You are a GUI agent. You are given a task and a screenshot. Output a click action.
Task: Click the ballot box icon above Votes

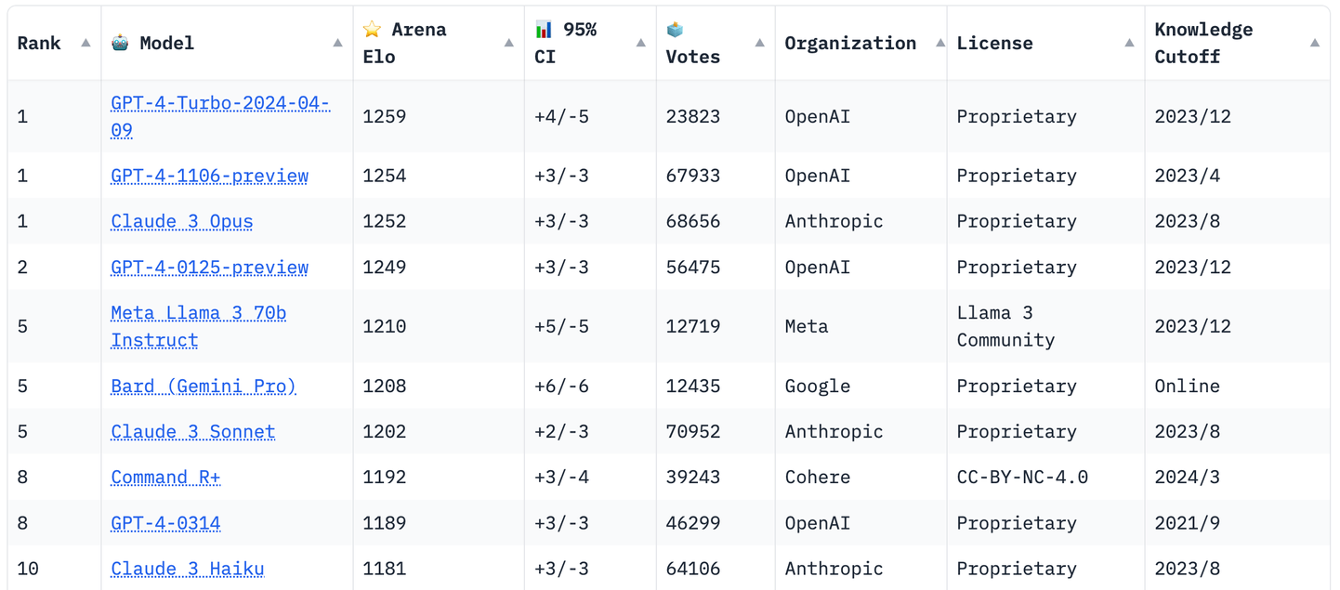[x=675, y=30]
